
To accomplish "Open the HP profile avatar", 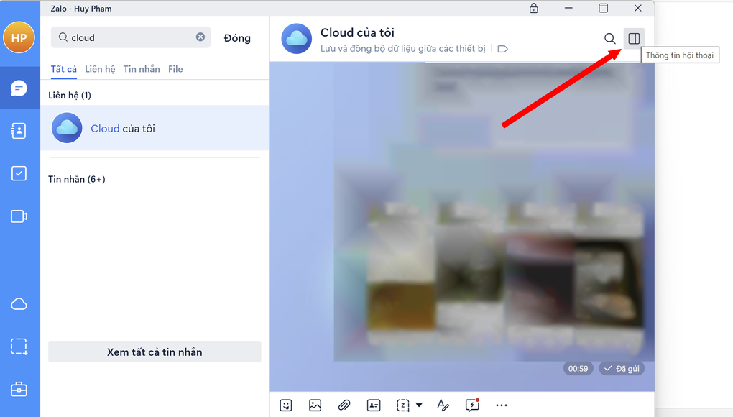I will 19,37.
